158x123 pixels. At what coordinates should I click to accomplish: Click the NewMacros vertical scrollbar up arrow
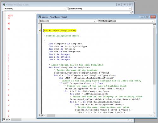click(x=154, y=26)
